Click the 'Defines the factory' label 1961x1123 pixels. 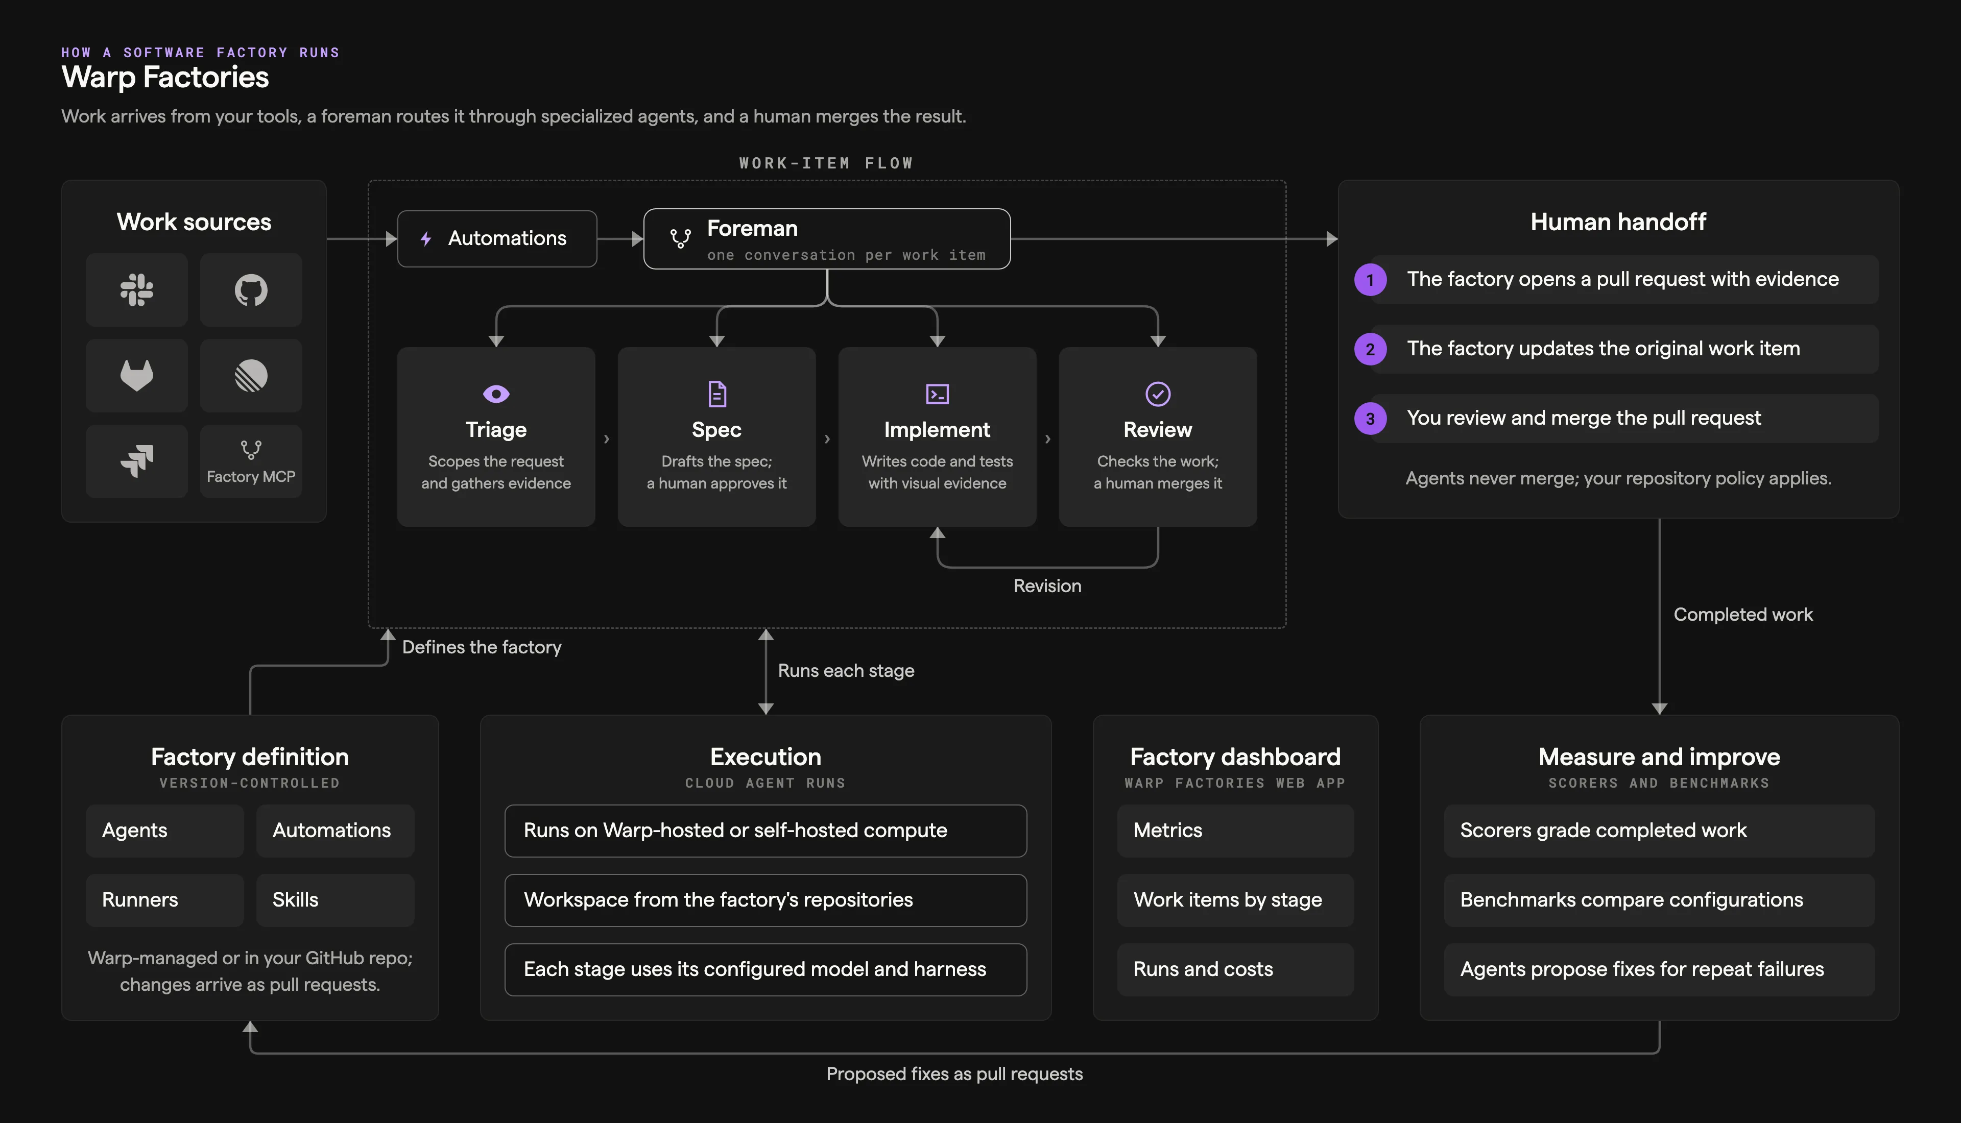[x=482, y=647]
